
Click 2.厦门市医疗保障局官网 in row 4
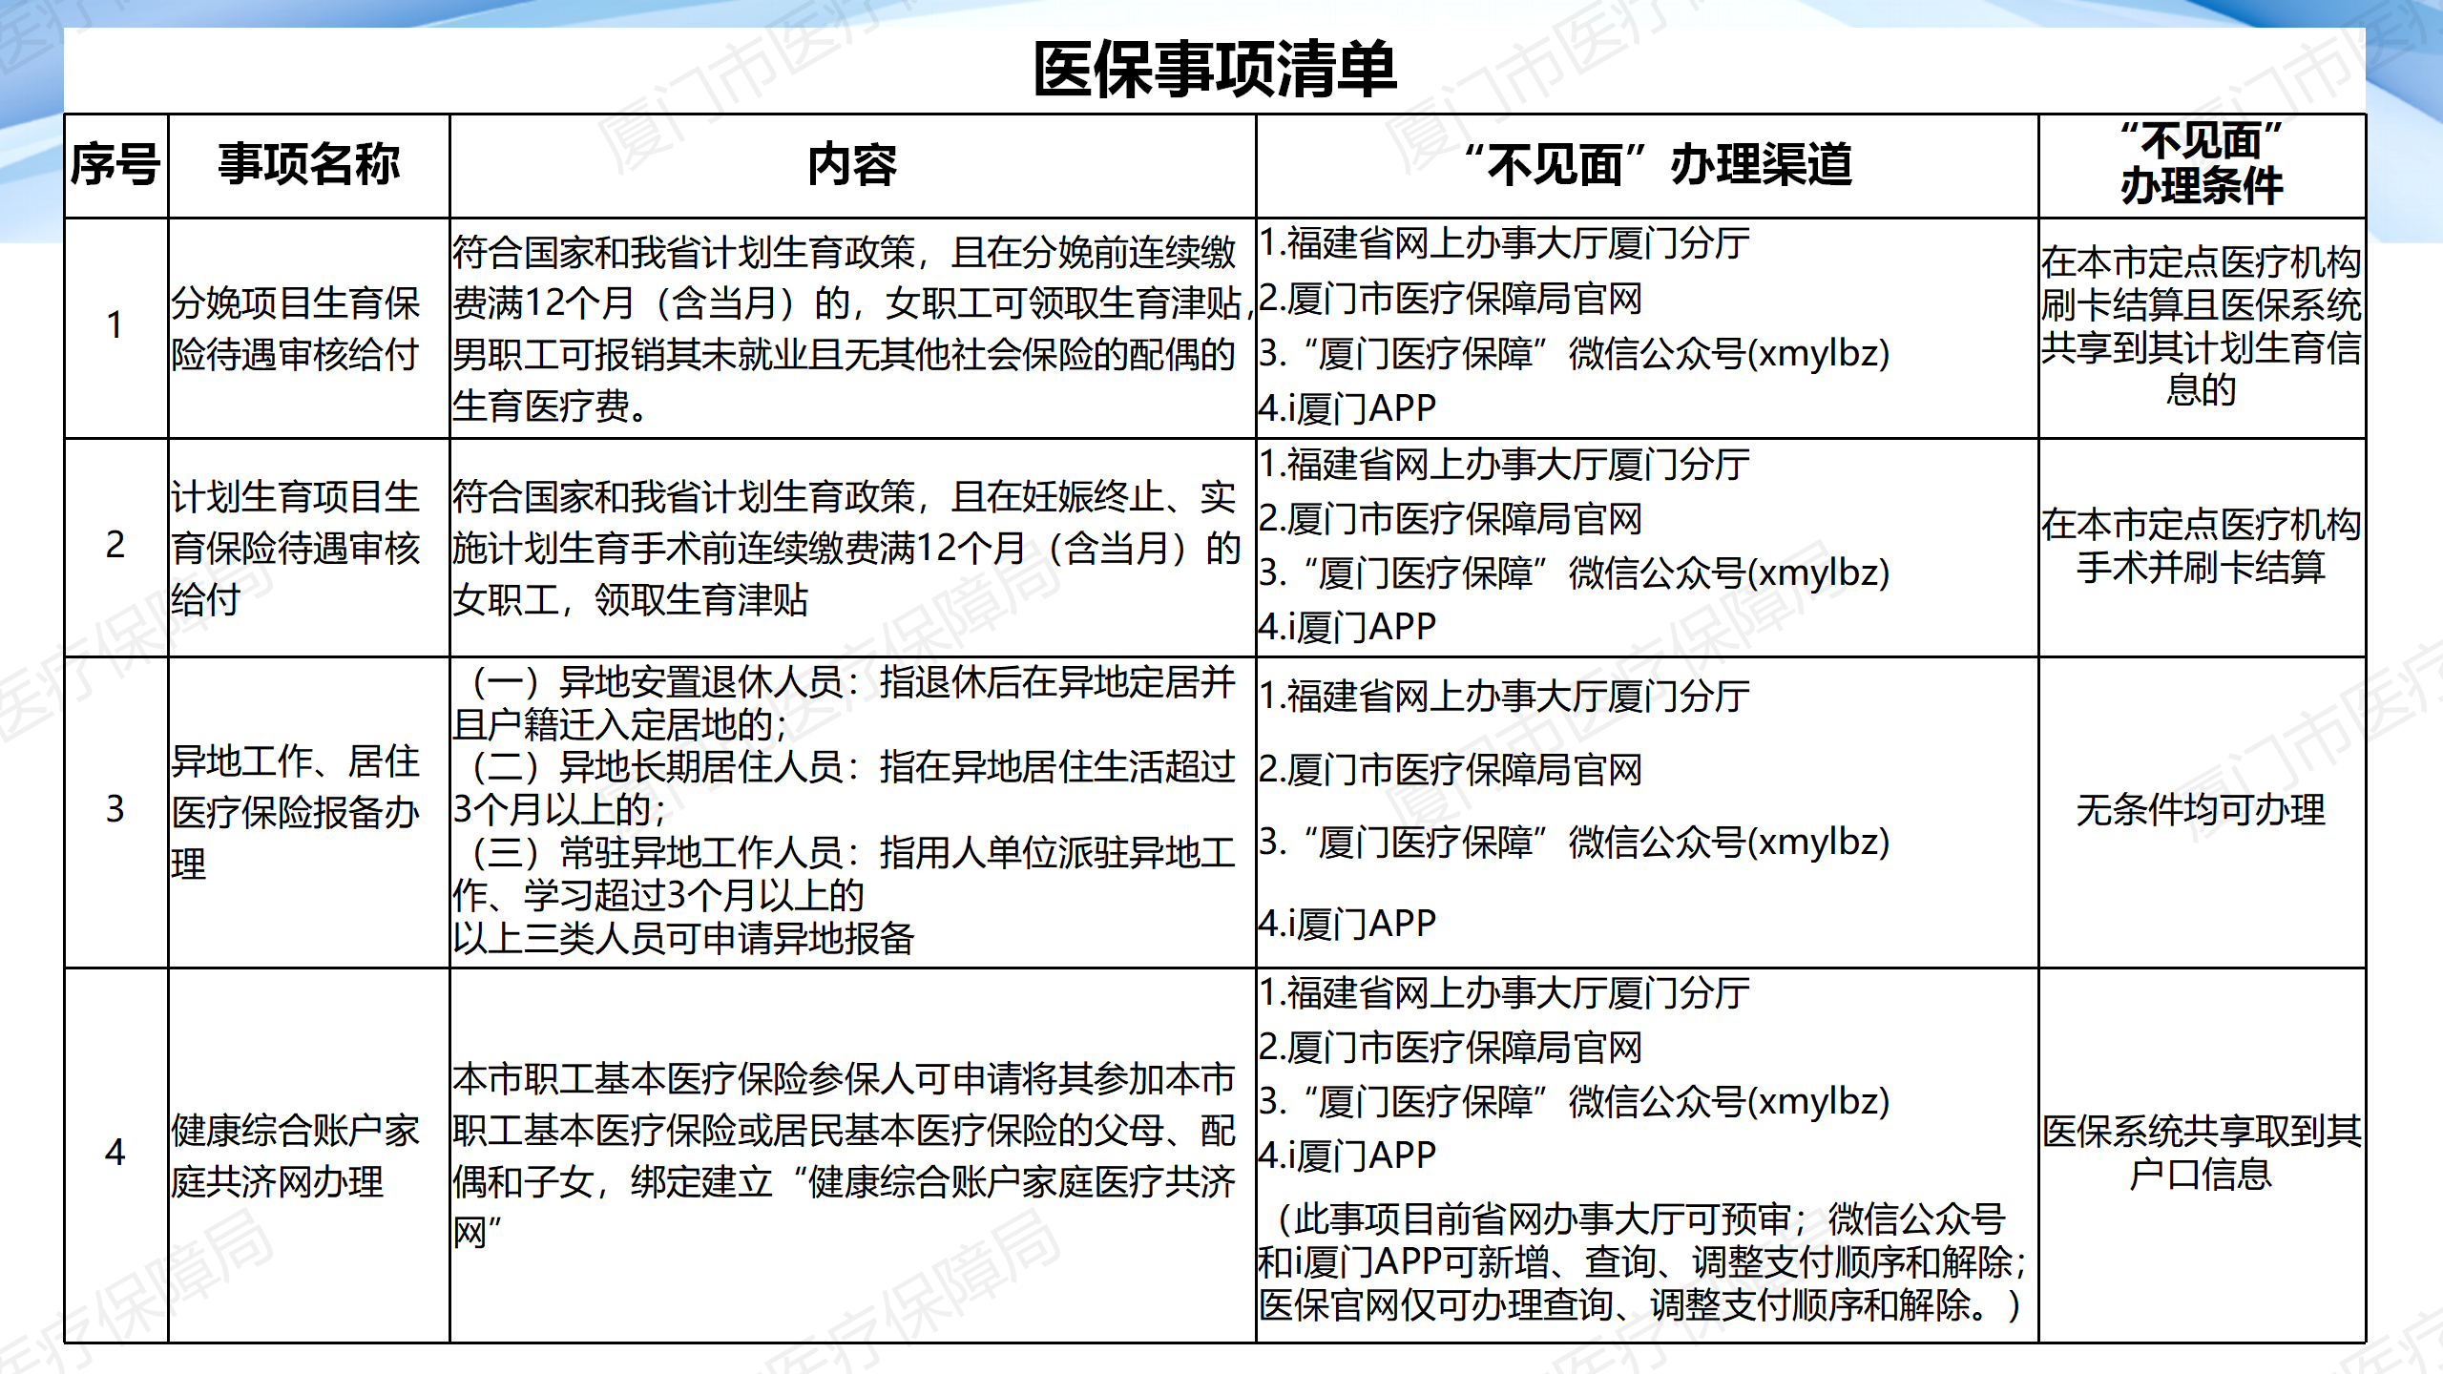1451,1048
